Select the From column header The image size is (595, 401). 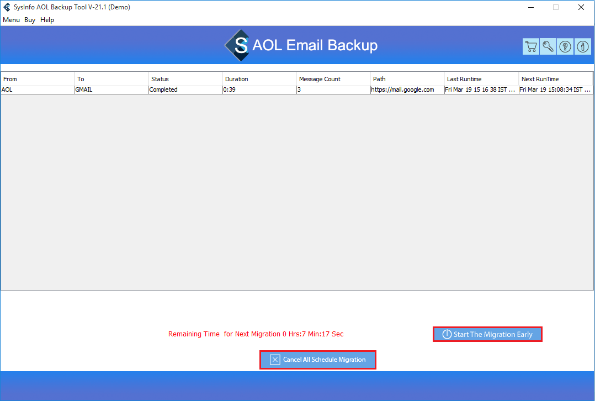point(38,79)
